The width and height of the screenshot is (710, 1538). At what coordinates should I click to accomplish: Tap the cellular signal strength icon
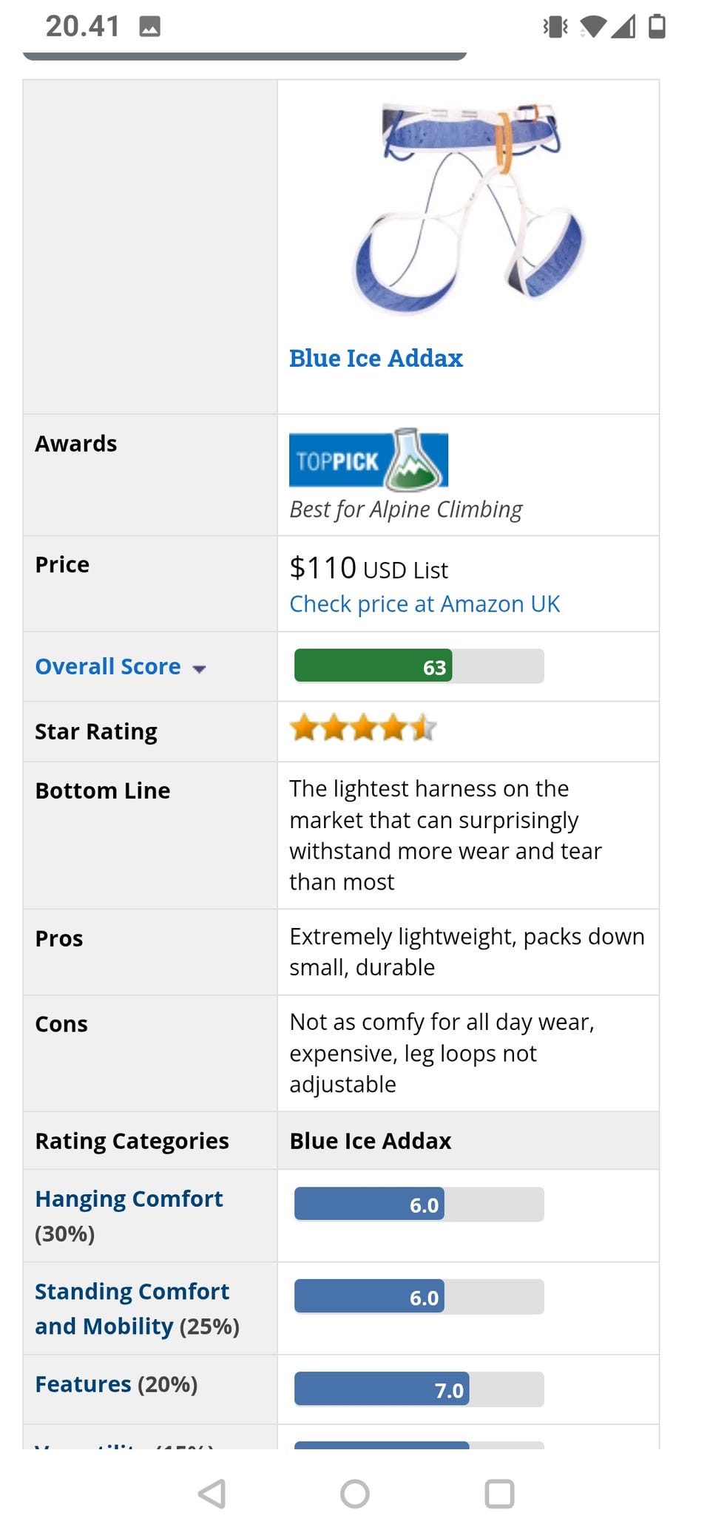[x=623, y=27]
